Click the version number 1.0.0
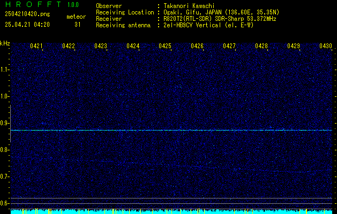 coord(73,5)
